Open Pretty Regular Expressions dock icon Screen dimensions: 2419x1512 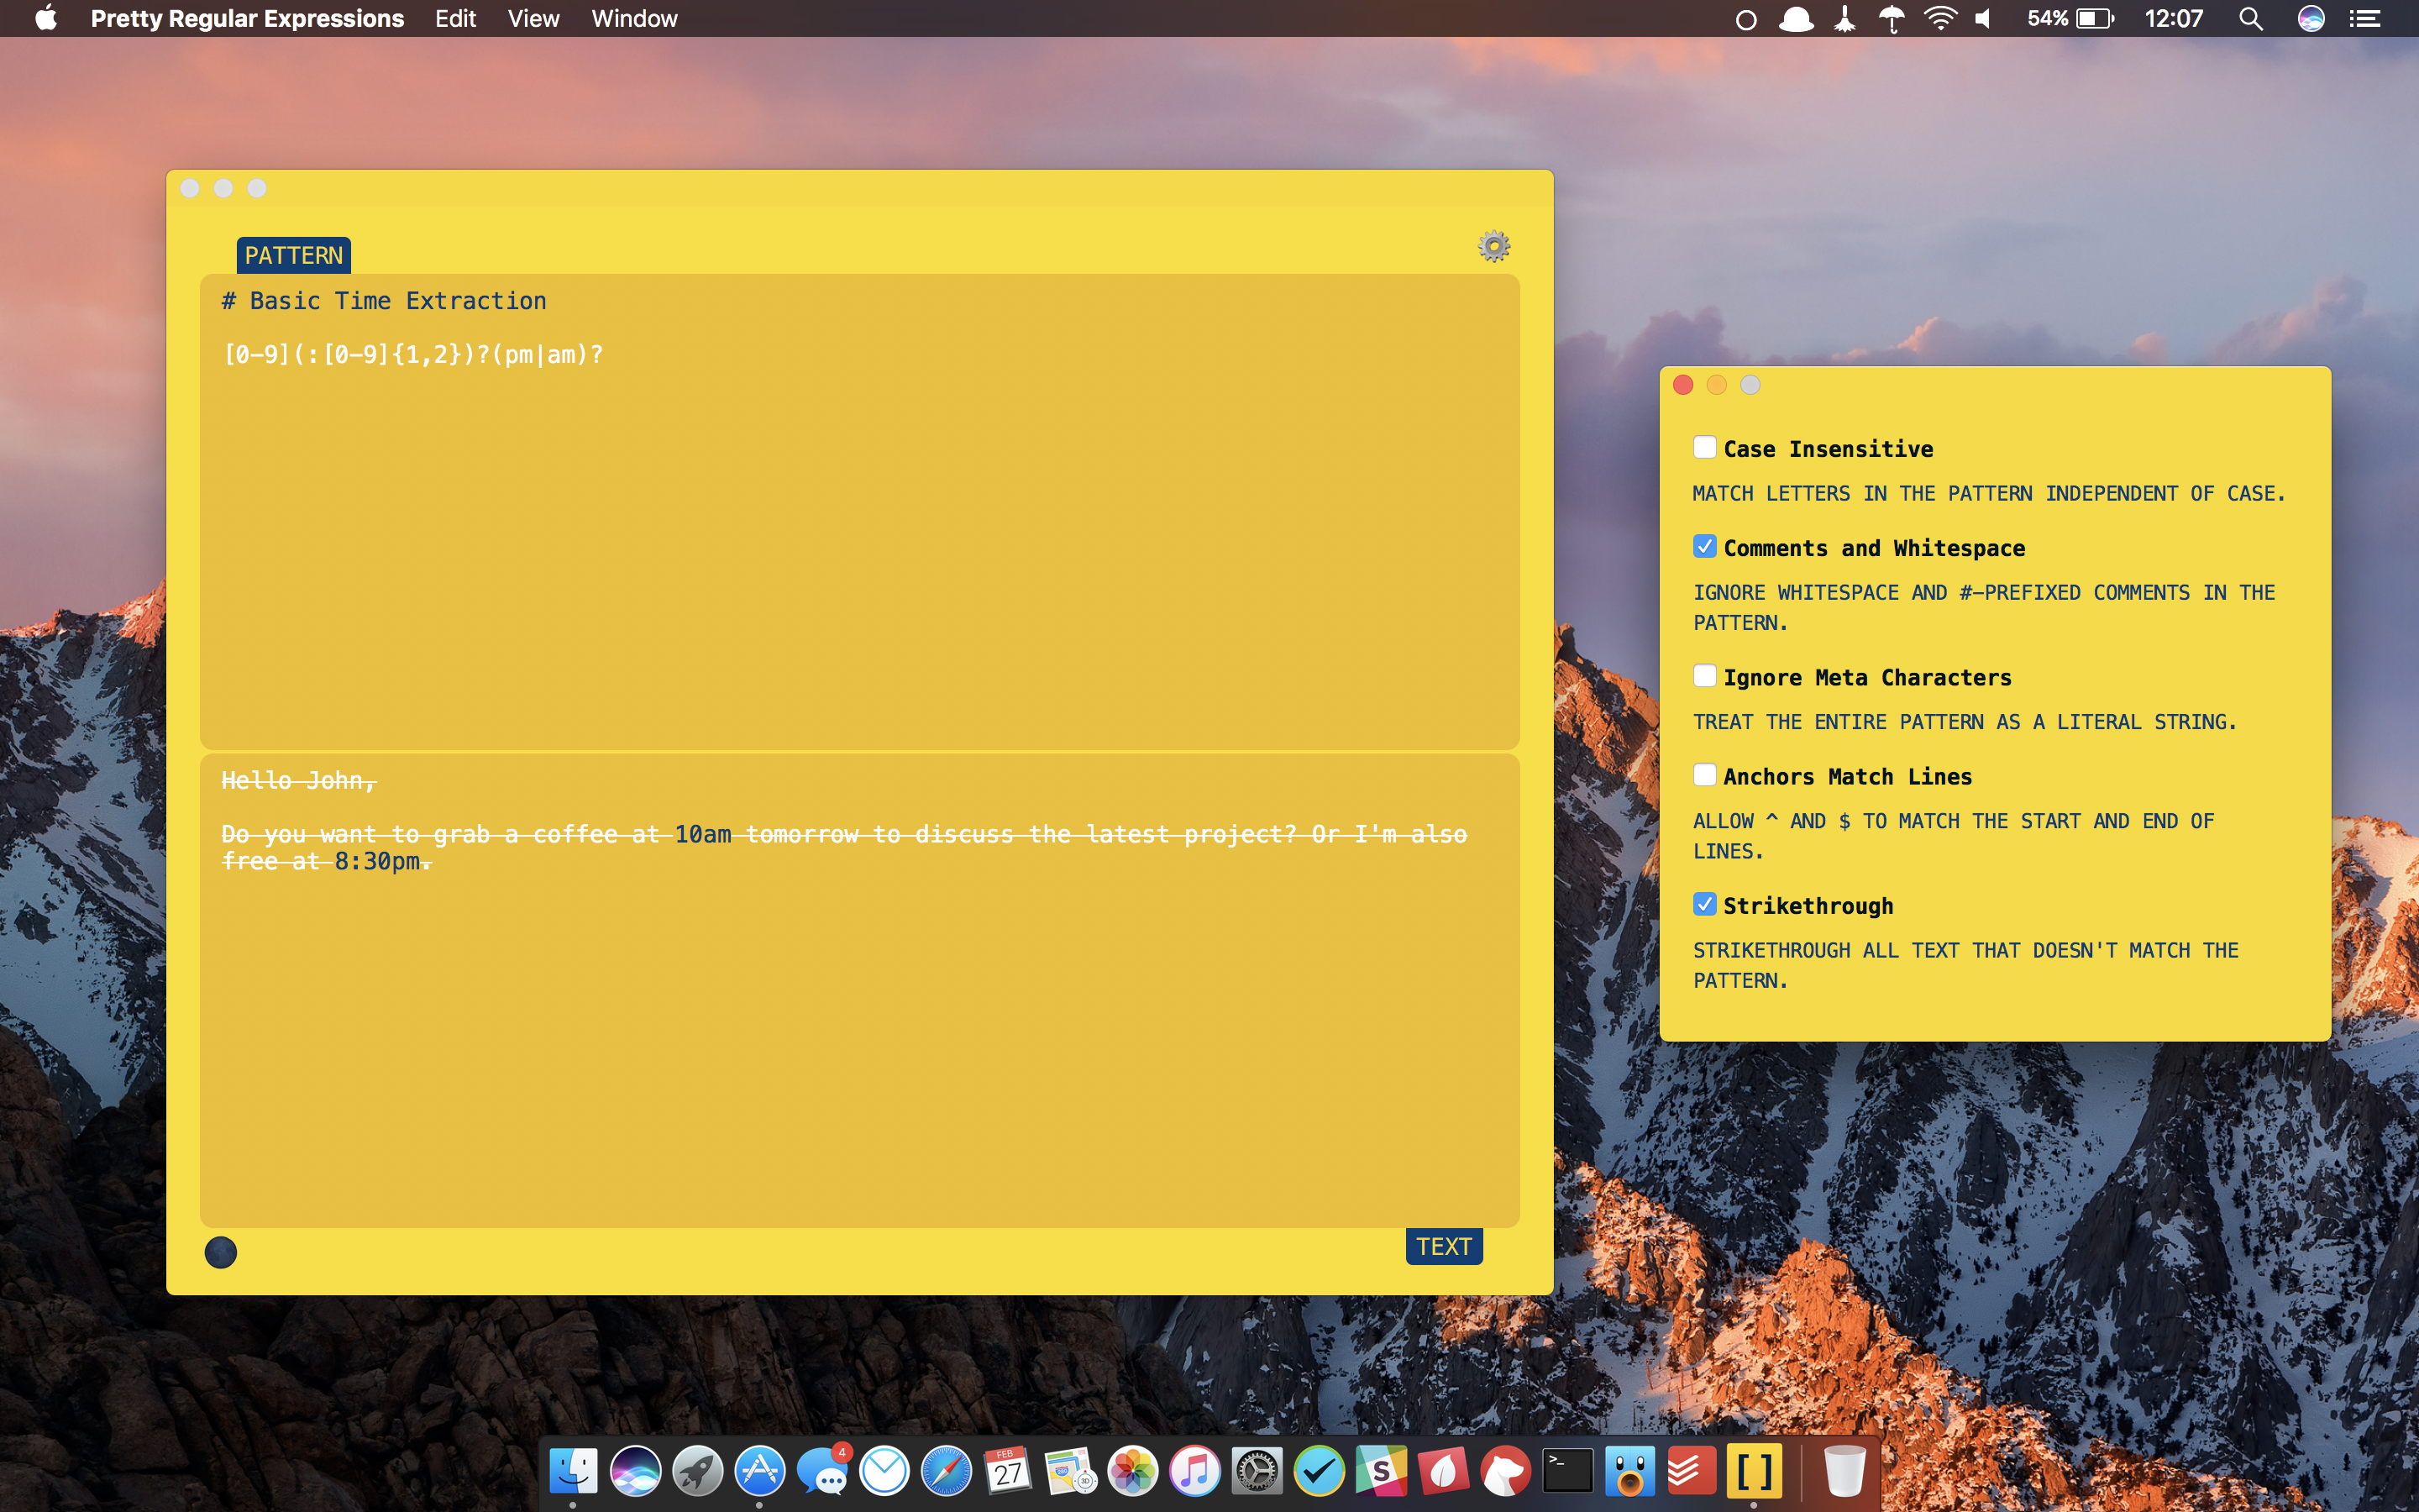1753,1471
